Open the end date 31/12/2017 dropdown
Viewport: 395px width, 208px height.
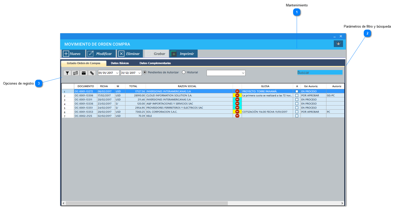pyautogui.click(x=140, y=73)
